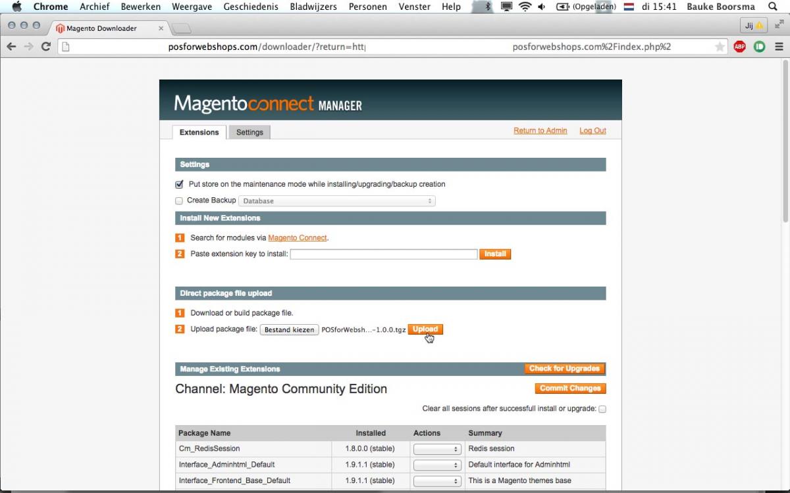Click the Bluetooth status icon
This screenshot has width=790, height=493.
click(488, 7)
